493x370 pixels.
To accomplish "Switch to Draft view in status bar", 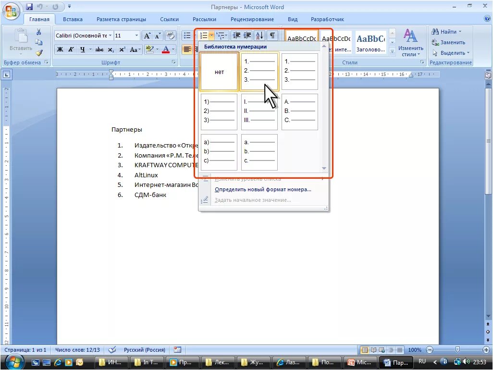I will 400,349.
